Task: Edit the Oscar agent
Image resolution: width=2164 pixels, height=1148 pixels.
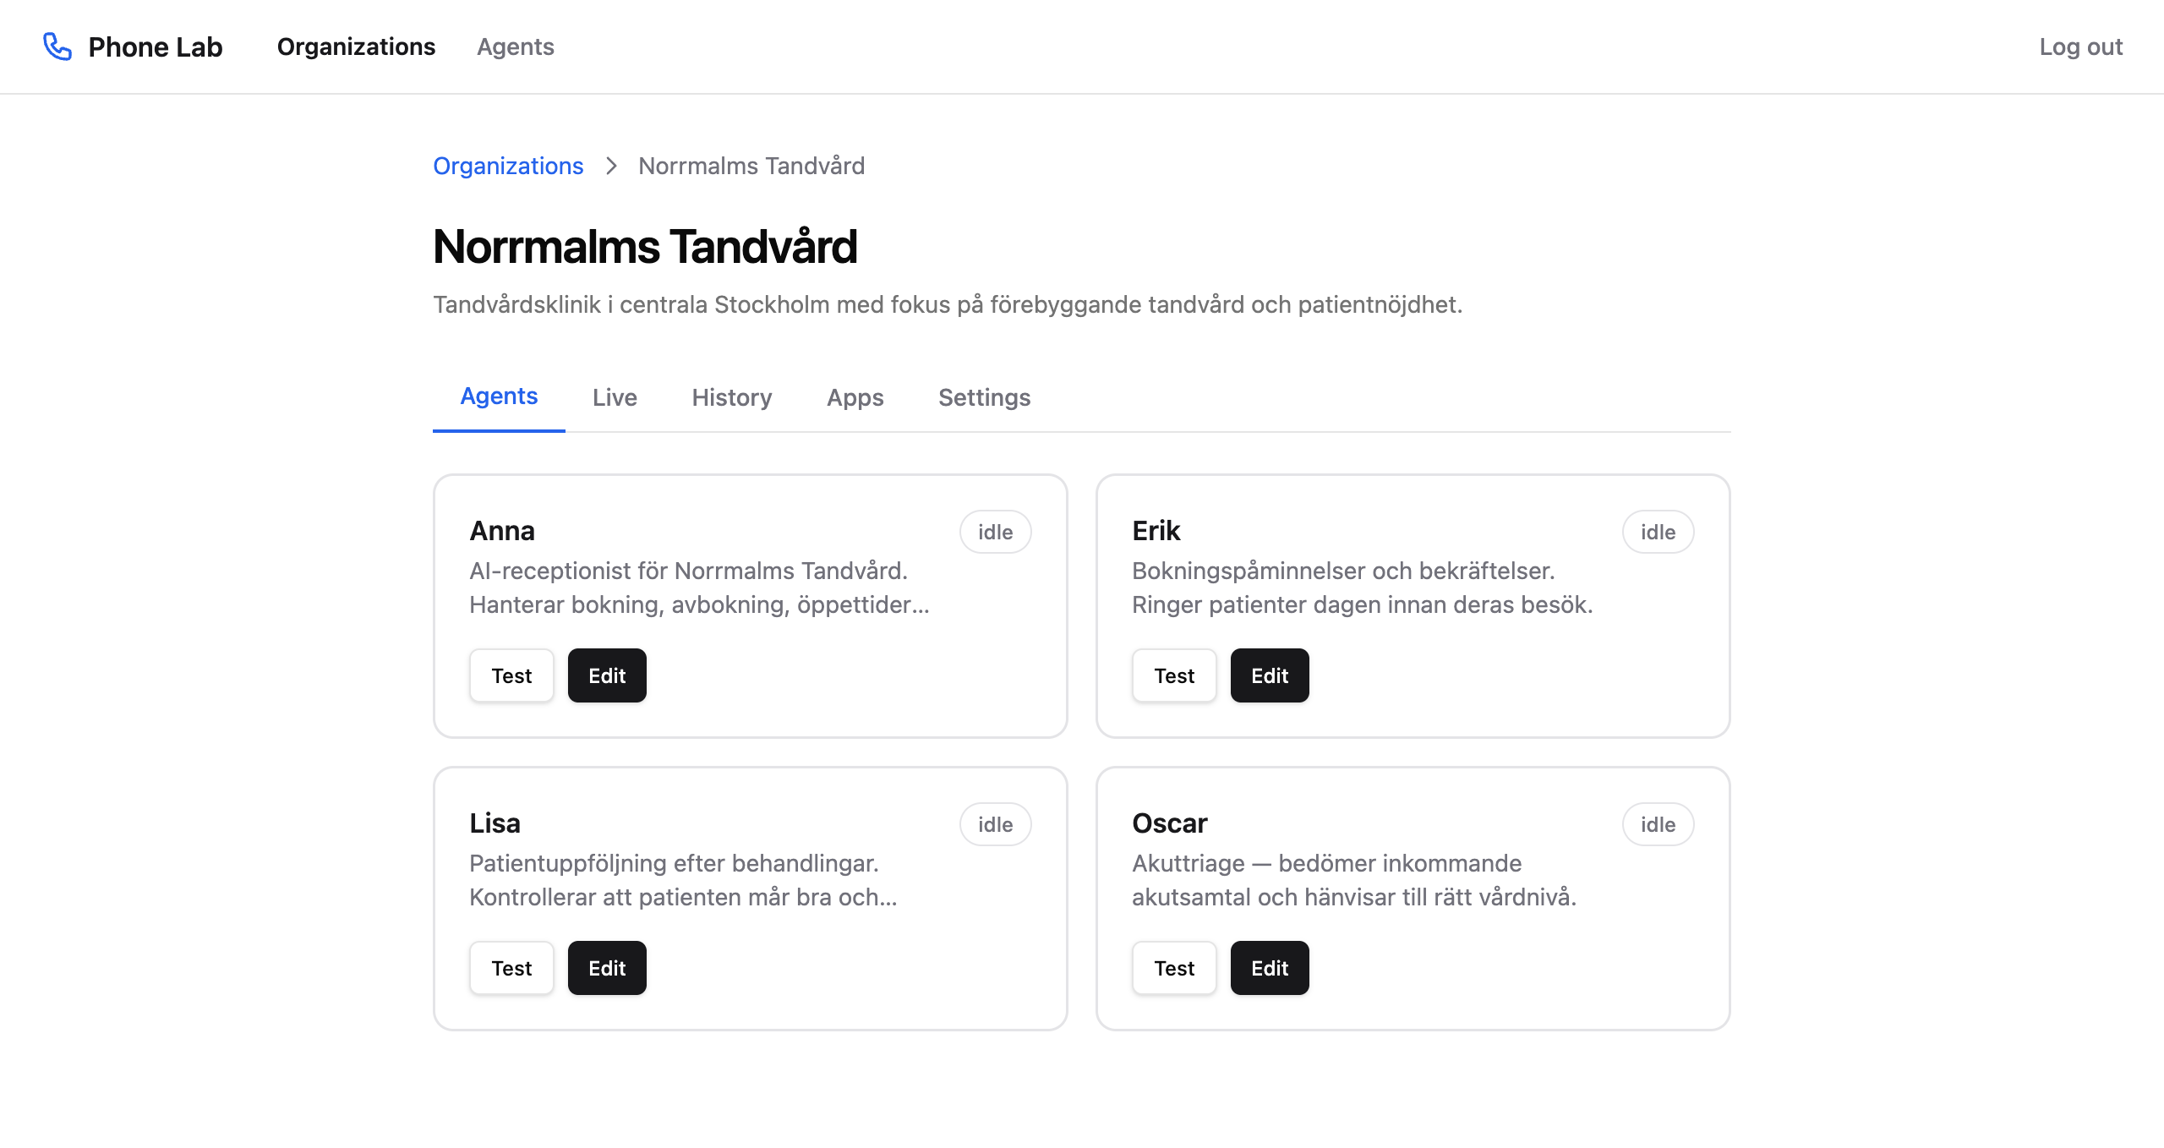Action: coord(1270,968)
